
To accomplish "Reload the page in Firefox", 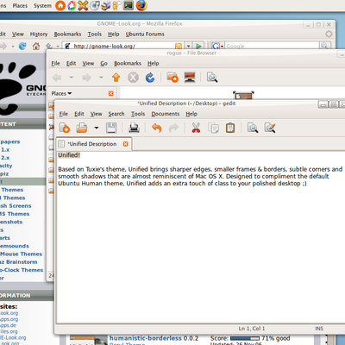I will pyautogui.click(x=22, y=46).
